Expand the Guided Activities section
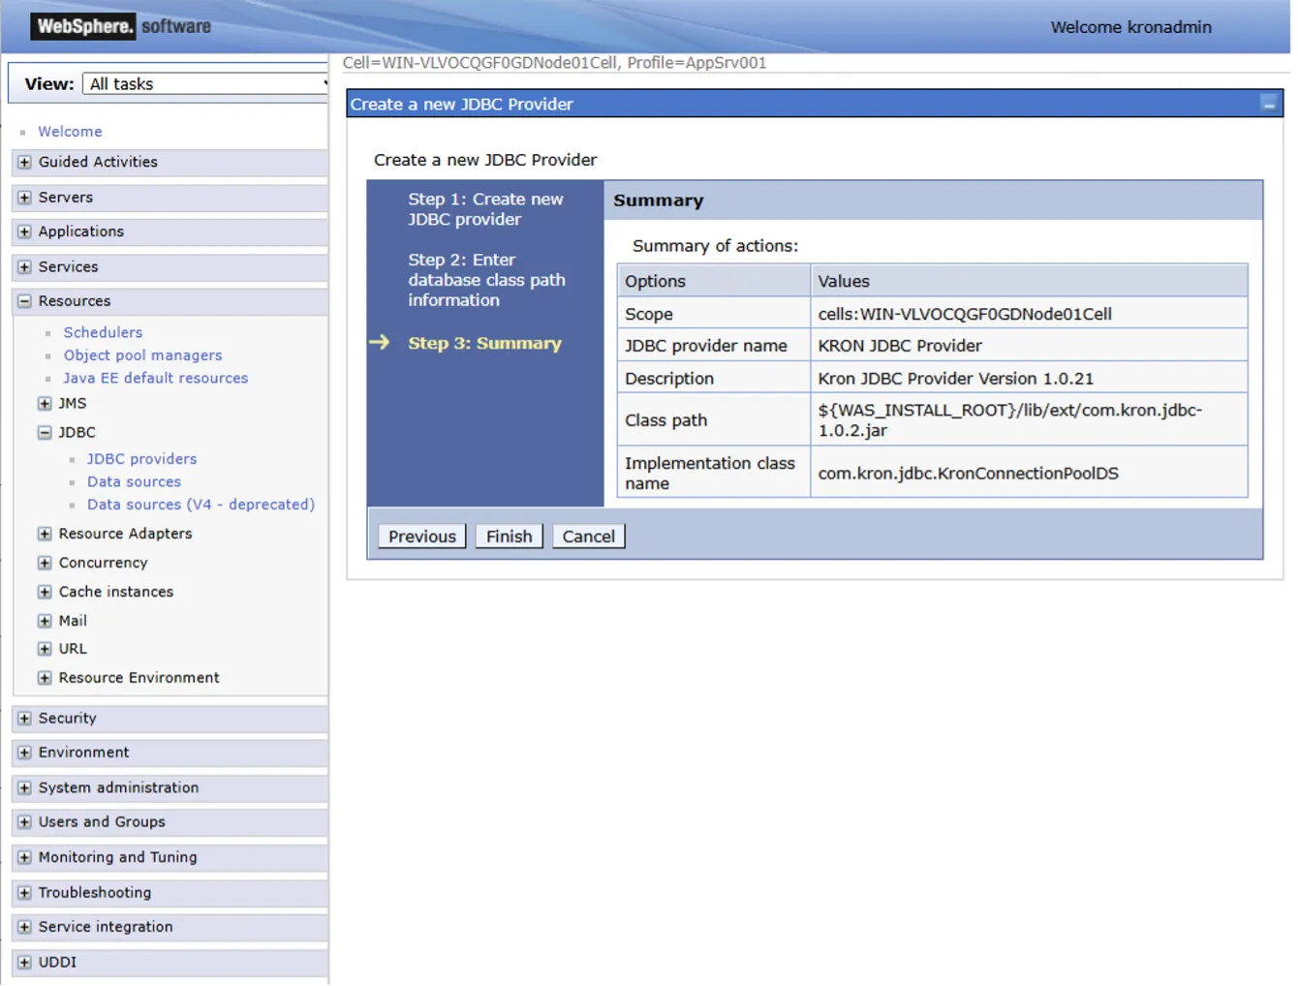This screenshot has width=1298, height=986. click(x=24, y=163)
